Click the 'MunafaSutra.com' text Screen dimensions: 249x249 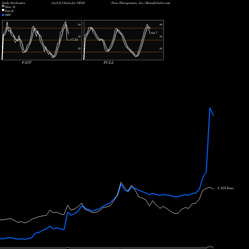(158, 3)
